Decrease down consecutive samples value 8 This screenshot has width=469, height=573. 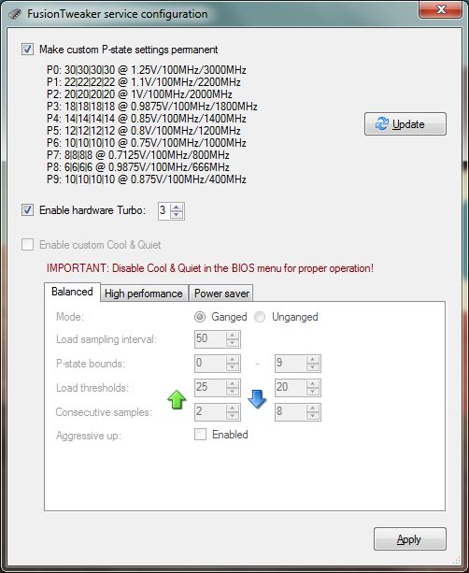coord(313,416)
